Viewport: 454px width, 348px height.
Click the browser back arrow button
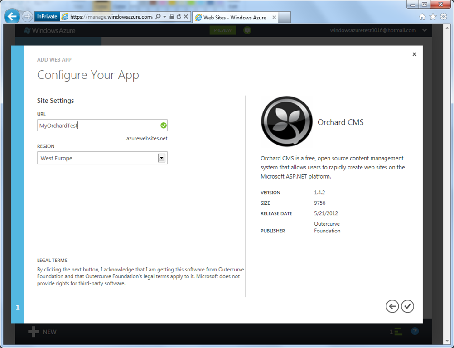12,17
